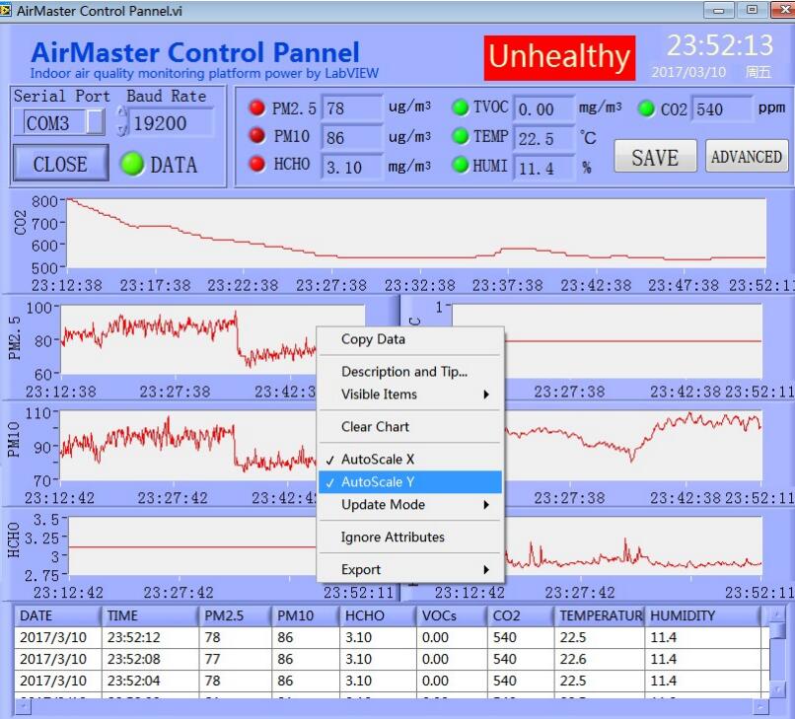Click the date display 2017/03/10
795x719 pixels.
coord(688,72)
